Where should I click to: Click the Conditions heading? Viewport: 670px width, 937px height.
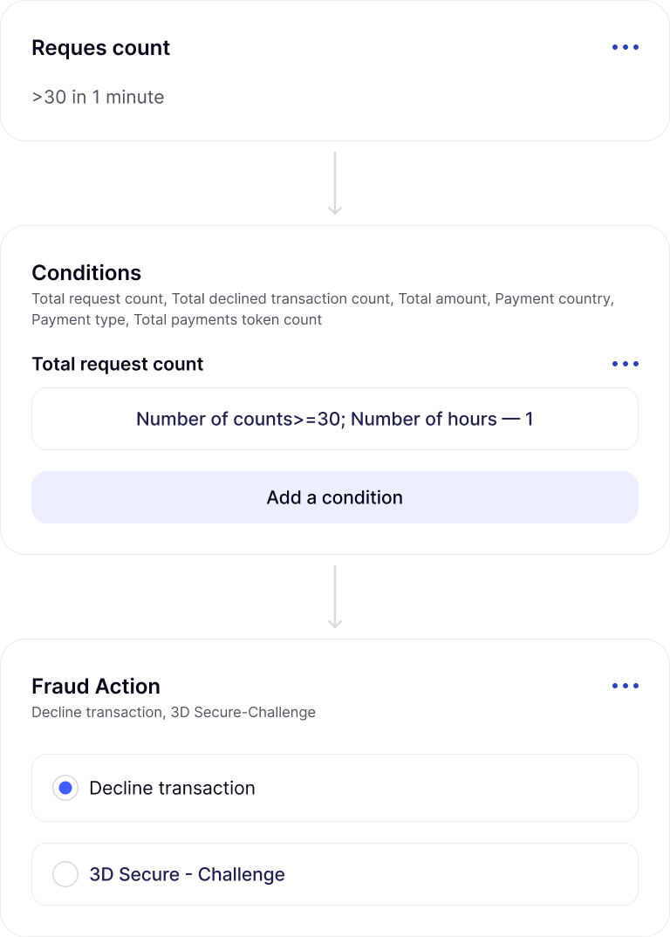coord(86,272)
